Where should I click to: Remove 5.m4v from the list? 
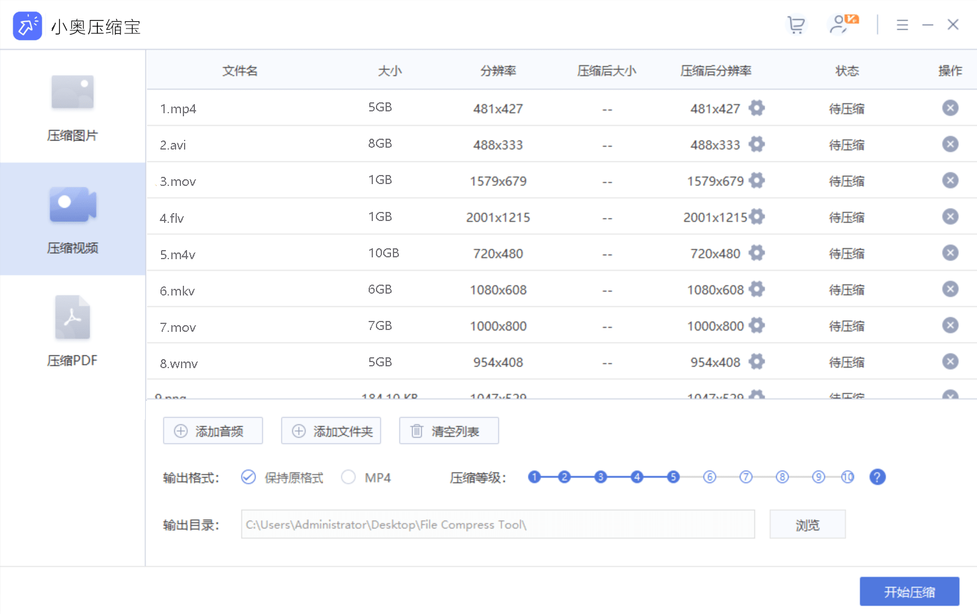coord(950,253)
